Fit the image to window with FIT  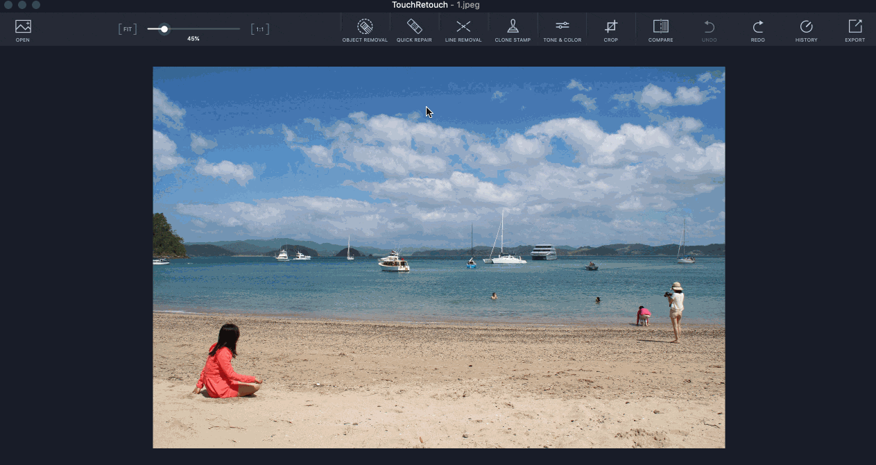tap(128, 29)
